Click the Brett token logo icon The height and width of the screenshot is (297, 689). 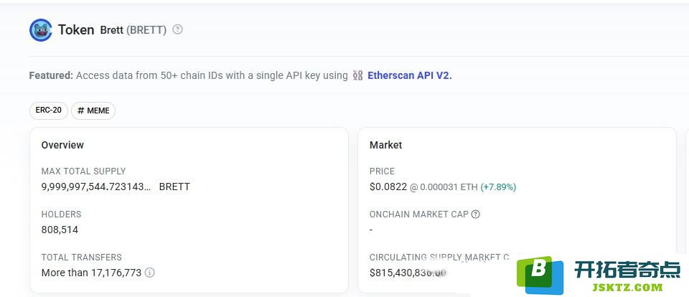click(x=41, y=30)
